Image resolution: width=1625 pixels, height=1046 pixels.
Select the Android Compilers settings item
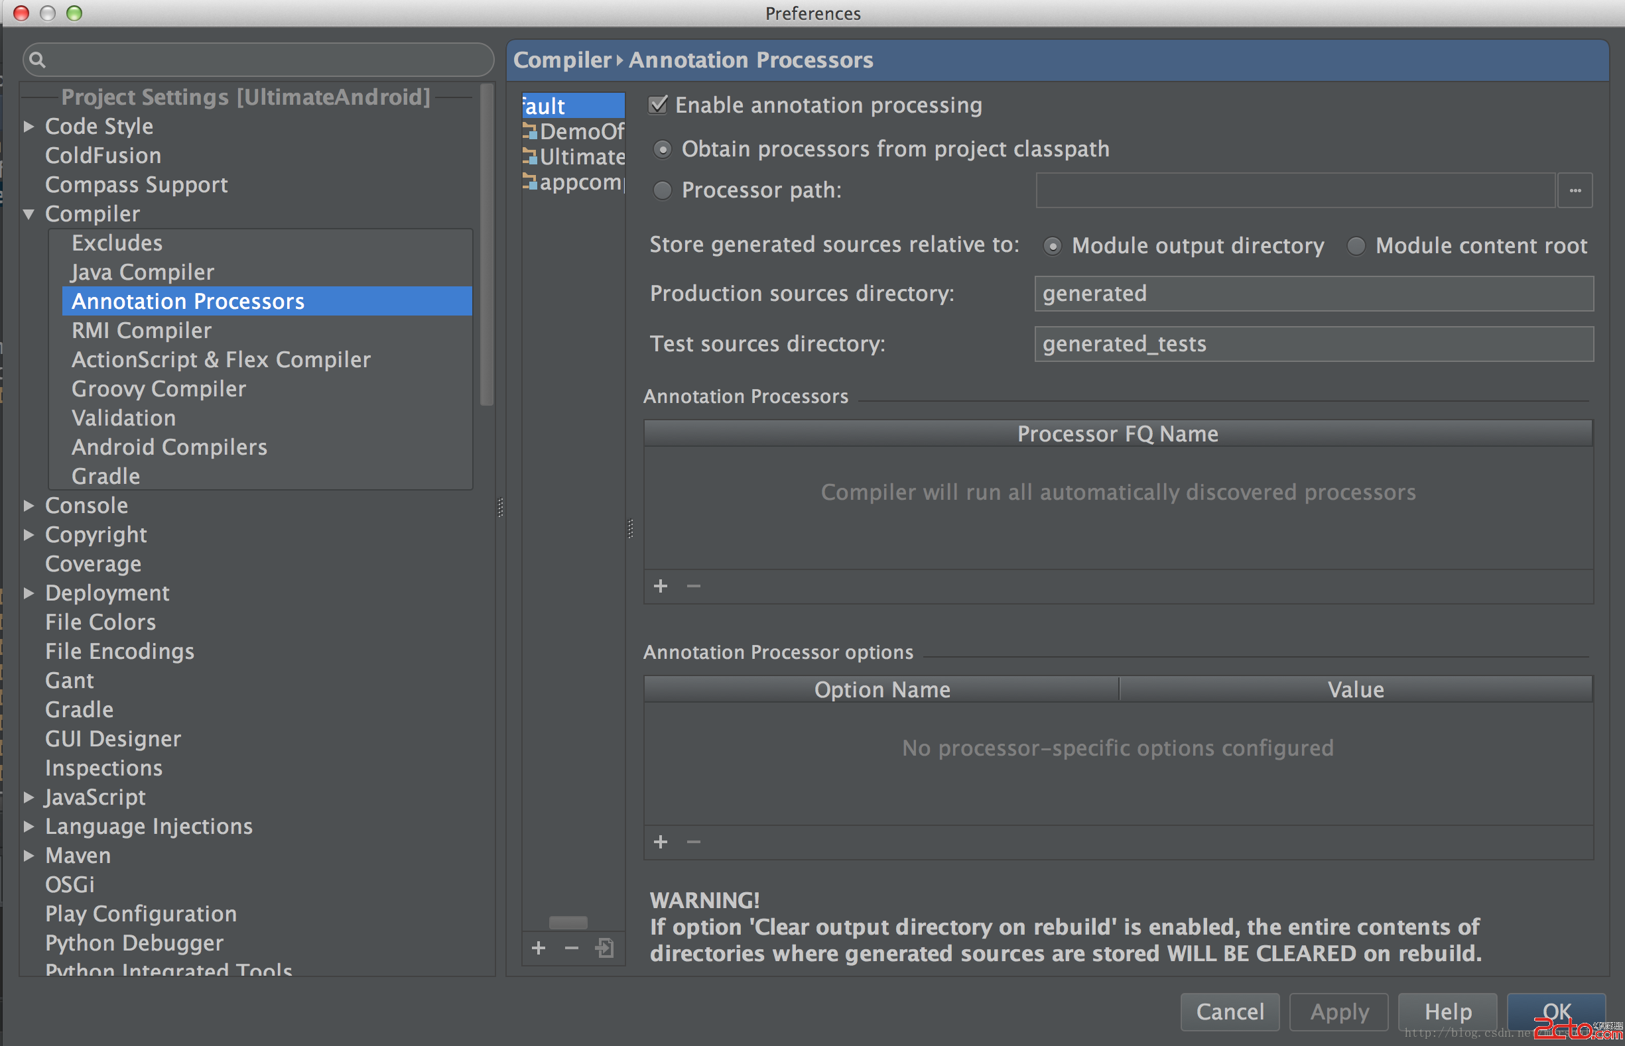coord(169,447)
